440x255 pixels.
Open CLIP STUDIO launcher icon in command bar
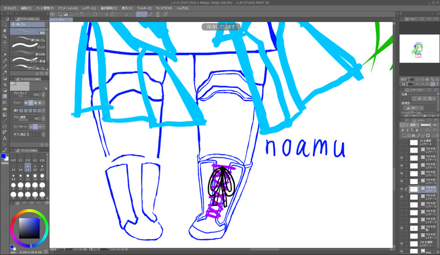pos(52,14)
